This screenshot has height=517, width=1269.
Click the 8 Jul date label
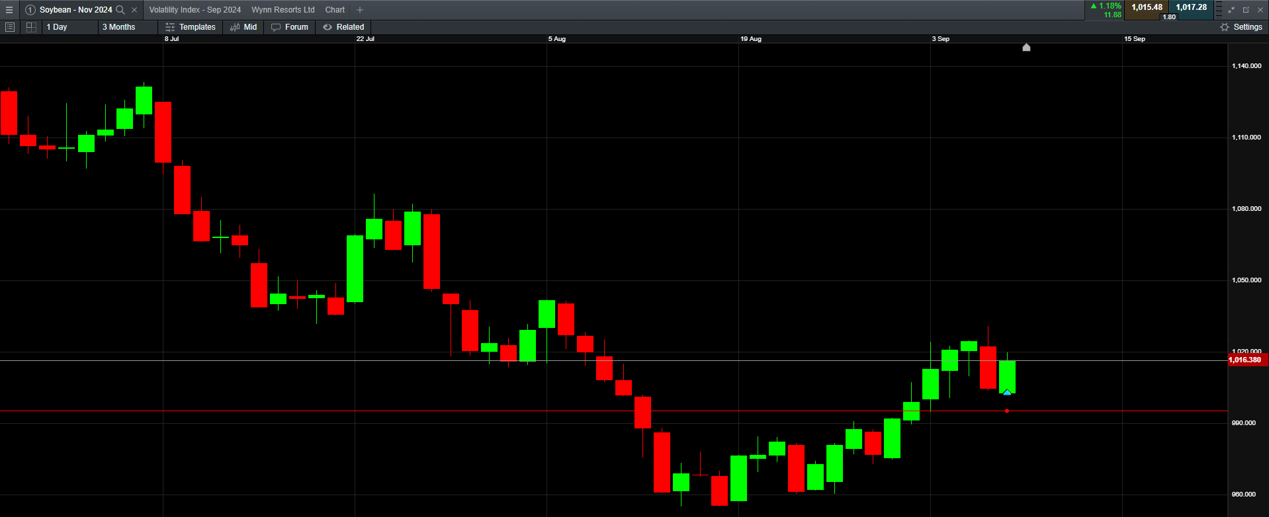tap(171, 39)
